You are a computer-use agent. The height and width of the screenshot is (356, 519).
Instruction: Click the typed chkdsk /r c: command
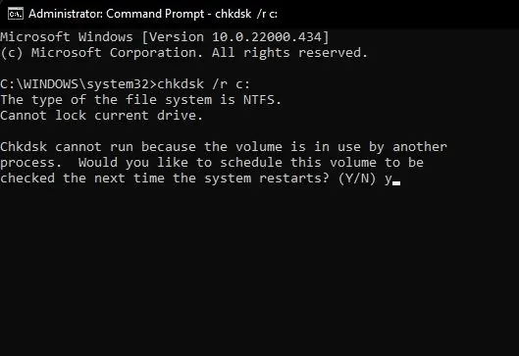(x=203, y=84)
